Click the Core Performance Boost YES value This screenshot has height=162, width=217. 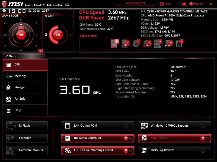[x=173, y=84]
